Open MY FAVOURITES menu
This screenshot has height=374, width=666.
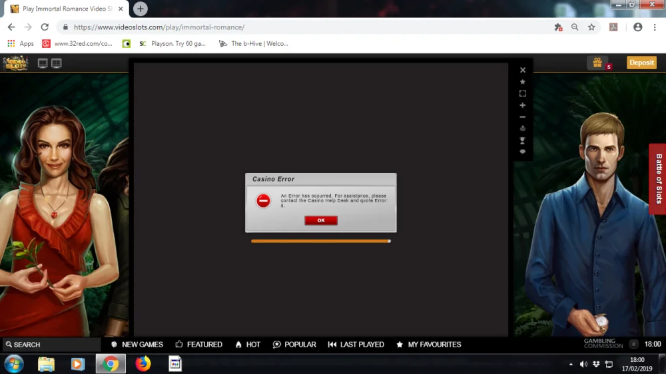[428, 344]
